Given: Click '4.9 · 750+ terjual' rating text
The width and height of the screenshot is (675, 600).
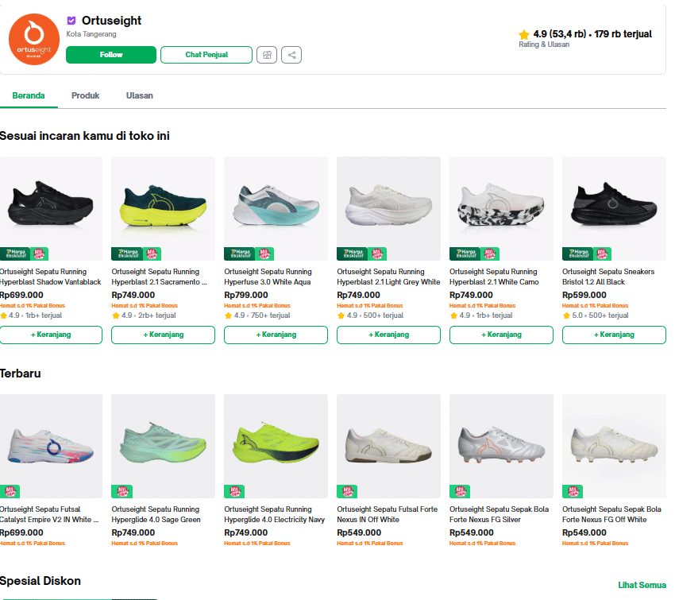Looking at the screenshot, I should 262,315.
